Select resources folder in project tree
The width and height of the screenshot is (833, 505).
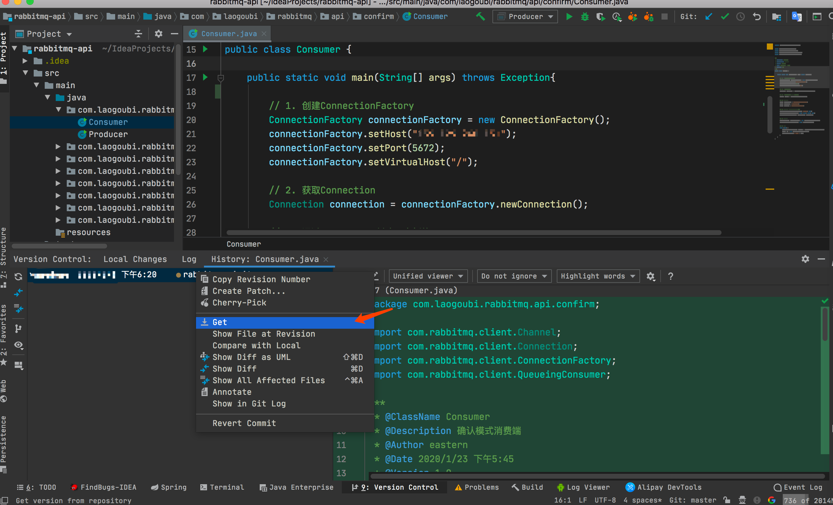(x=88, y=232)
